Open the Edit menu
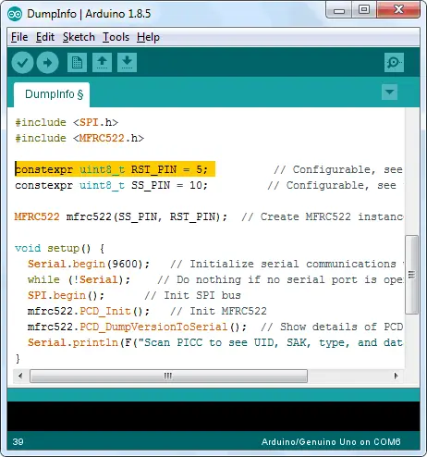The height and width of the screenshot is (457, 427). coord(45,37)
